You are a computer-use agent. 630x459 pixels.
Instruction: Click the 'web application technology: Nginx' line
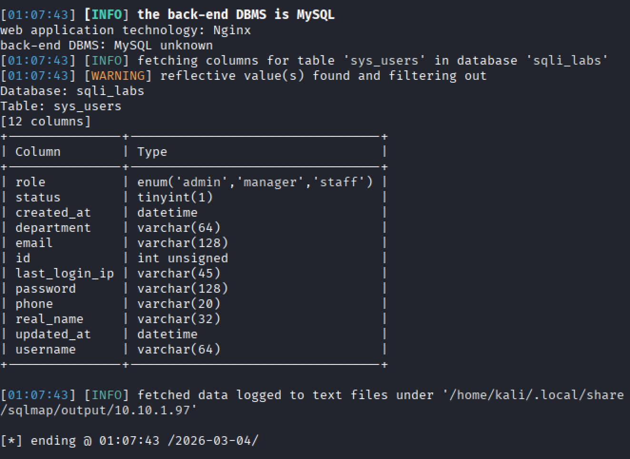tap(126, 30)
